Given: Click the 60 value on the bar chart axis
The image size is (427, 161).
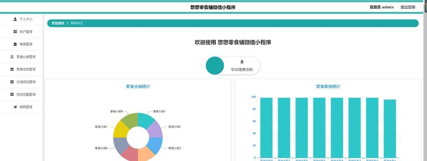Looking at the screenshot, I should click(254, 122).
